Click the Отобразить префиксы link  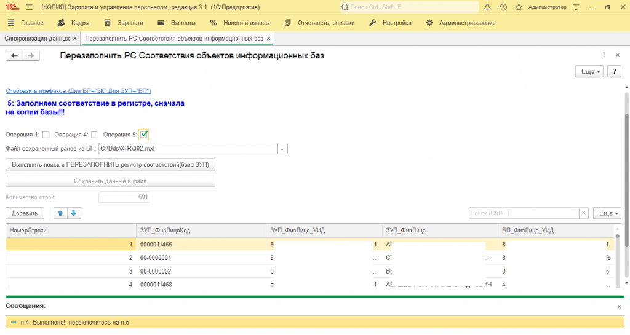(78, 91)
